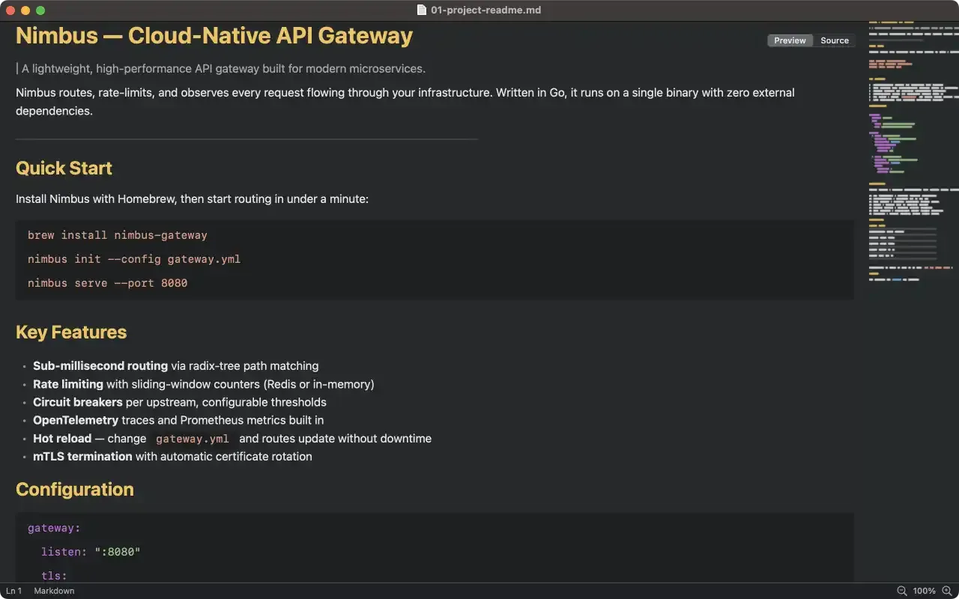Click the 'nimbus init --config gateway.yml' code line
Image resolution: width=959 pixels, height=599 pixels.
pyautogui.click(x=134, y=259)
